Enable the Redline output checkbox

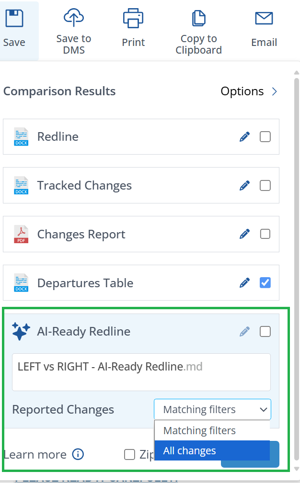265,136
